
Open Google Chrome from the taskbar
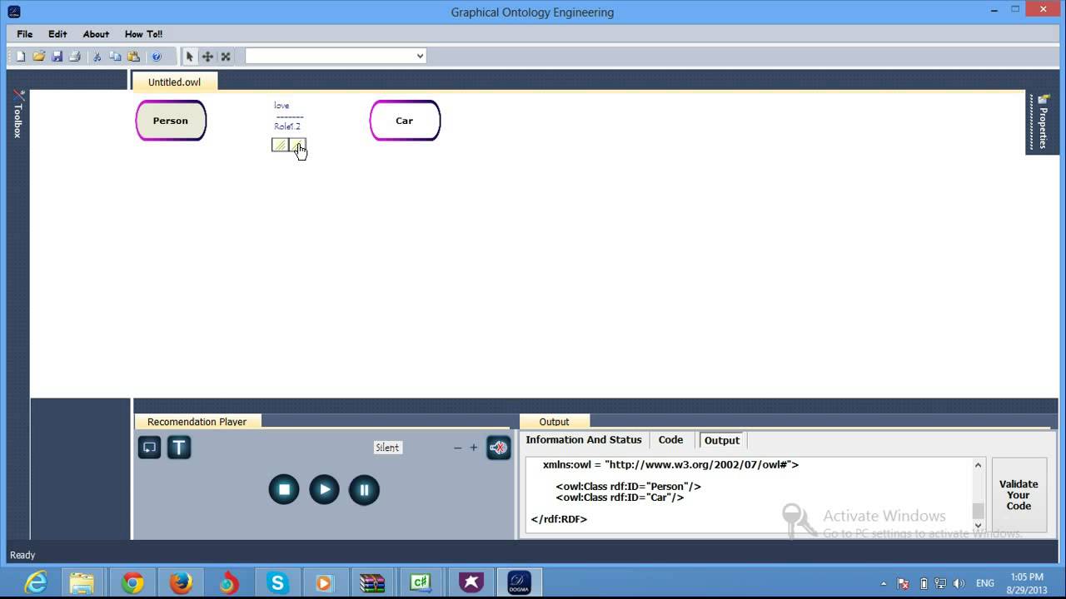pos(132,582)
